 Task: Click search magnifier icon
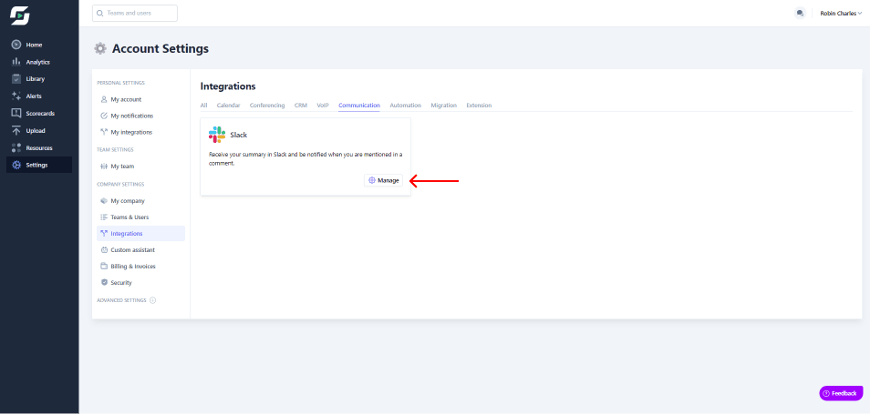tap(100, 13)
